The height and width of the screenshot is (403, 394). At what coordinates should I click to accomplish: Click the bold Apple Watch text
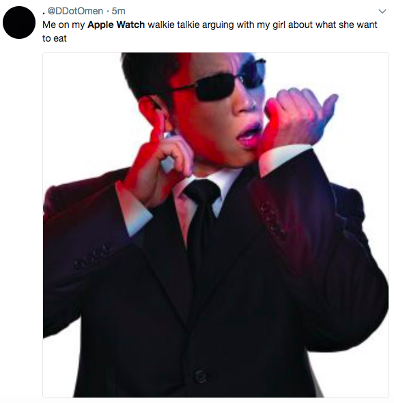point(116,25)
